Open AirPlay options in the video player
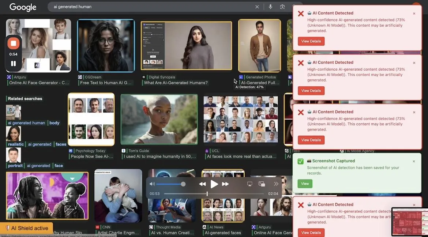 pyautogui.click(x=249, y=184)
